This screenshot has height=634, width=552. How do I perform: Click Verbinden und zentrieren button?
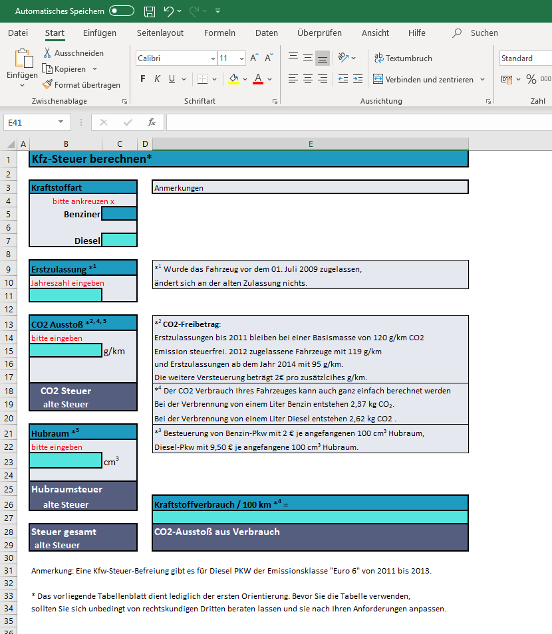(x=423, y=79)
